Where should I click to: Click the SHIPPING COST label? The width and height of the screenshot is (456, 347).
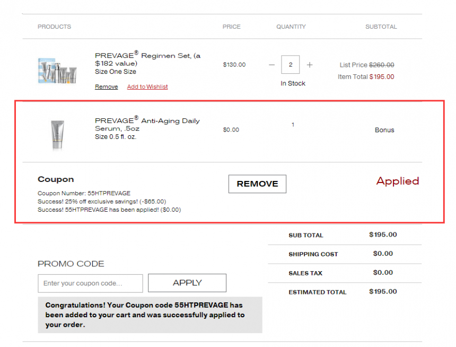coord(313,254)
